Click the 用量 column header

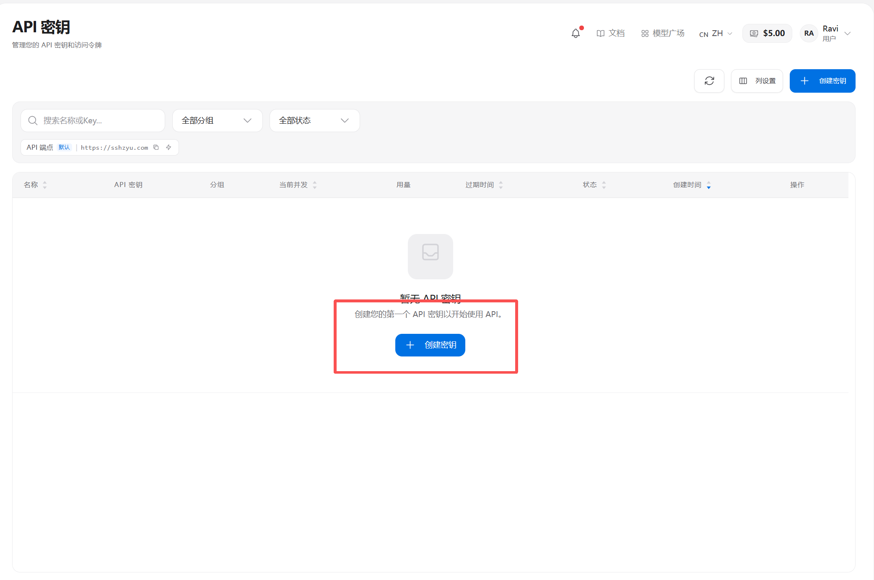[403, 185]
